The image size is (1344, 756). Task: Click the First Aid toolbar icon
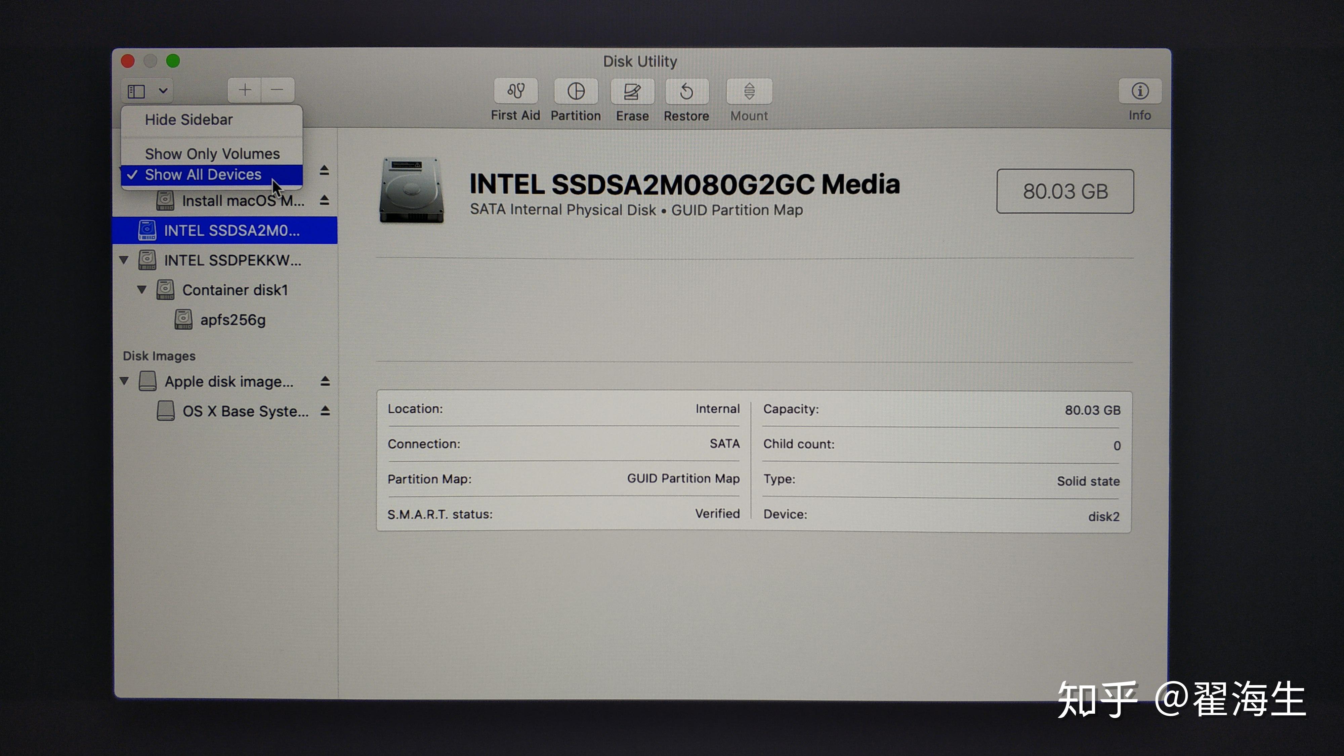pos(515,91)
